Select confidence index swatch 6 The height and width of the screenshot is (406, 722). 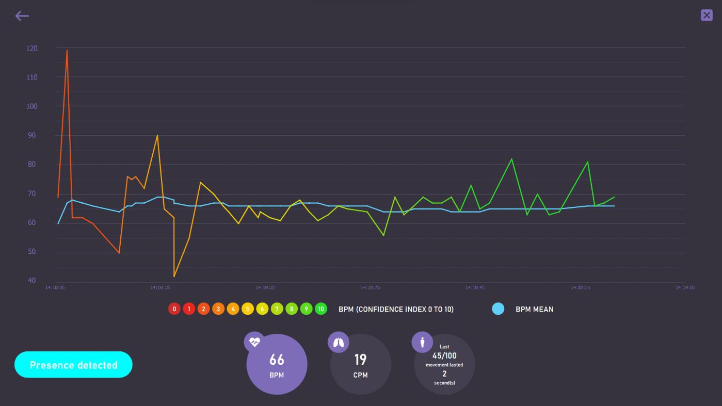tap(262, 309)
